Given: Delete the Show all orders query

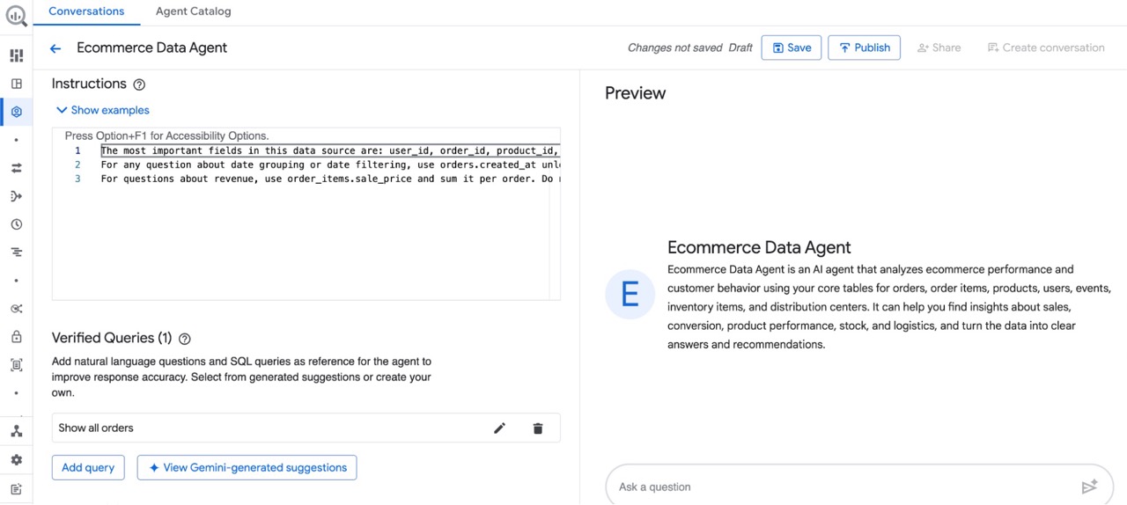Looking at the screenshot, I should (538, 428).
